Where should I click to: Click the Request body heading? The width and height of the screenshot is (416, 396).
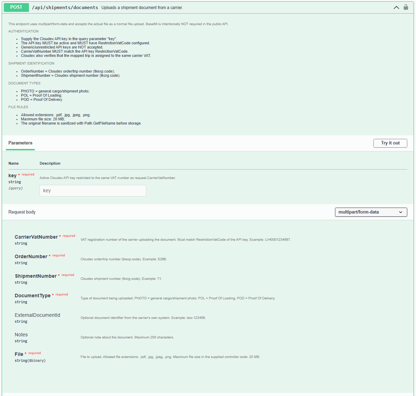22,212
